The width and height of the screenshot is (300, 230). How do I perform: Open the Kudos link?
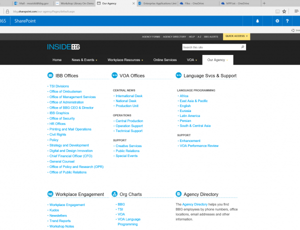[54, 210]
